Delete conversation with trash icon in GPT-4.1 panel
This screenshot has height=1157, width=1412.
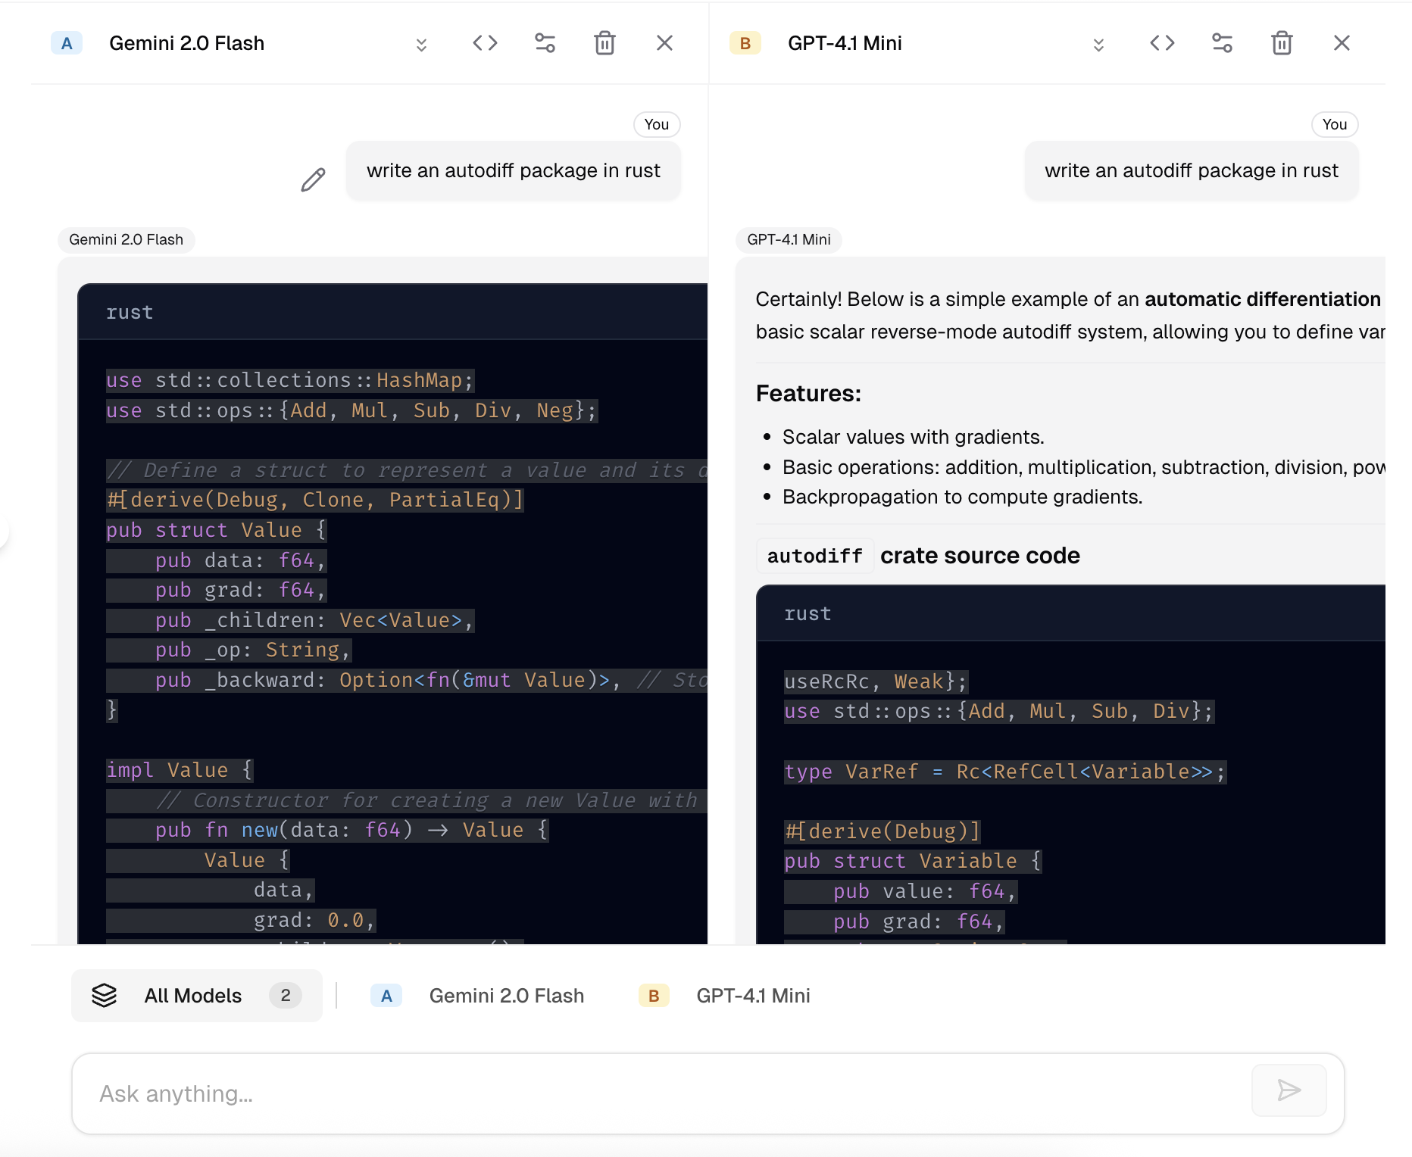(x=1282, y=43)
